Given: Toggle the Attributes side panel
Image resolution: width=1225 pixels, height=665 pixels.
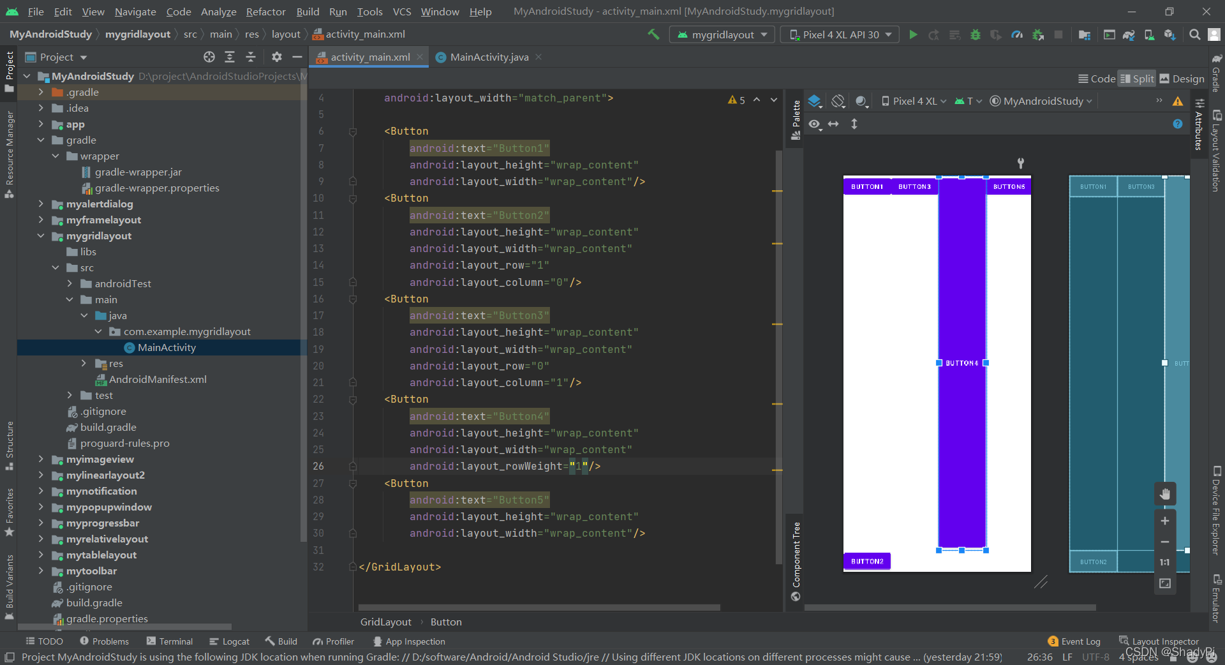Looking at the screenshot, I should [1199, 125].
